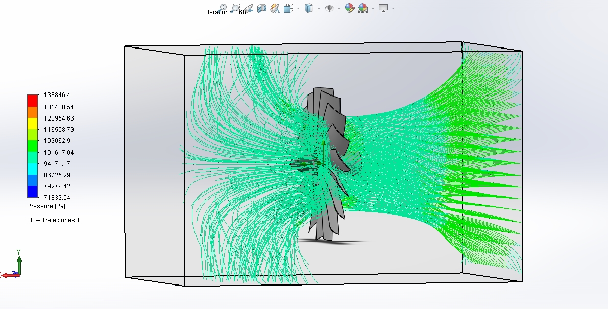This screenshot has height=309, width=608.
Task: Go back to the Previous View
Action: pos(249,8)
